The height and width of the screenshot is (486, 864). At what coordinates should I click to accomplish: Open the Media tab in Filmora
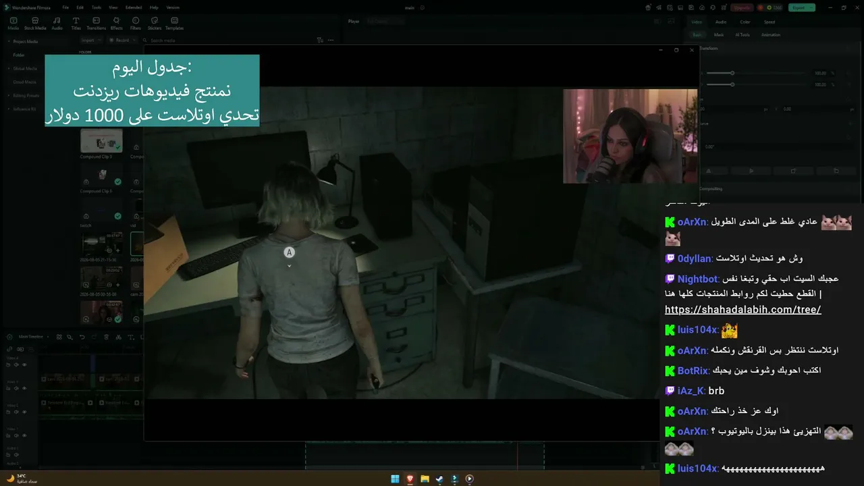(x=13, y=24)
